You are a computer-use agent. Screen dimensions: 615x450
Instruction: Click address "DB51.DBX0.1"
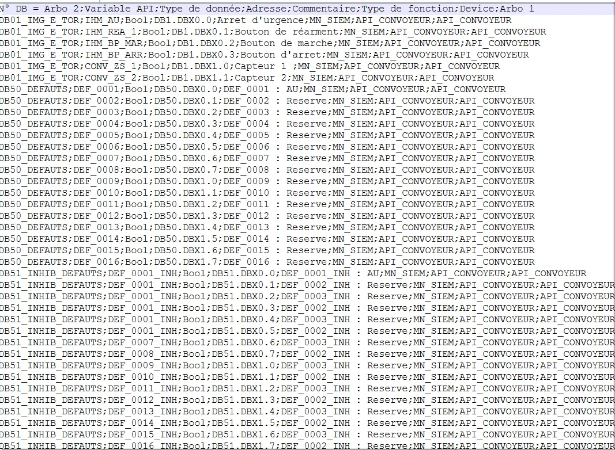[243, 285]
